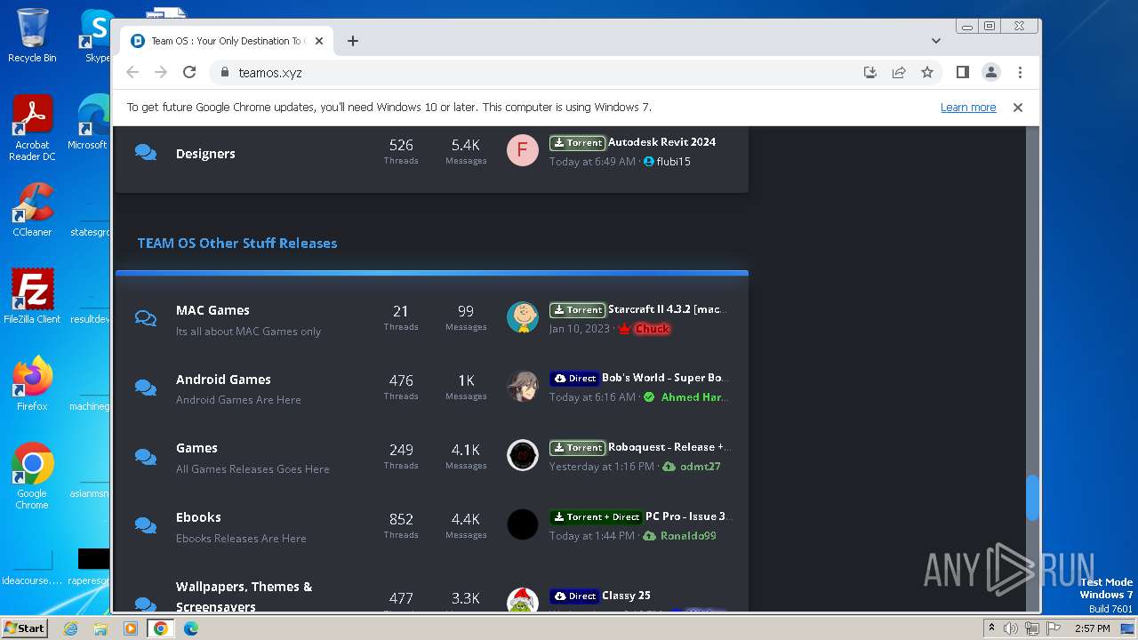This screenshot has height=640, width=1138.
Task: Open flubi15 user profile link
Action: [x=673, y=162]
